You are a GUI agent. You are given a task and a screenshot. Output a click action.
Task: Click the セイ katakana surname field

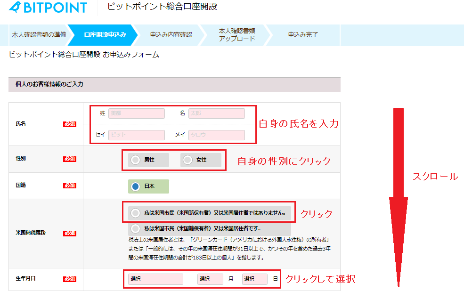click(137, 135)
